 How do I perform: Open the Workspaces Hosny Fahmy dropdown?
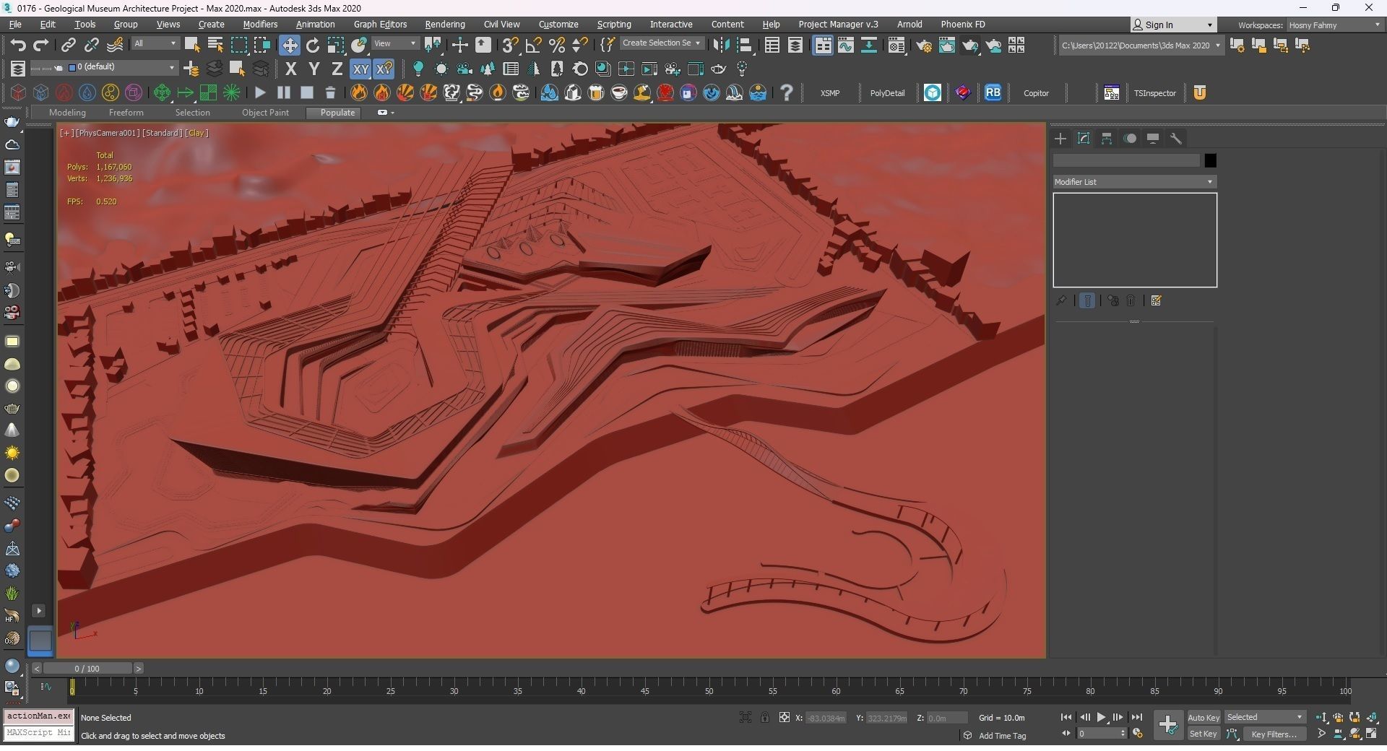pyautogui.click(x=1334, y=25)
